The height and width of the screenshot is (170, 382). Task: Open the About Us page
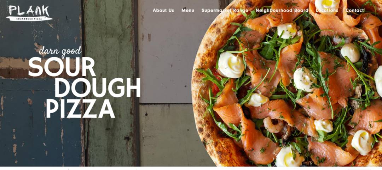pyautogui.click(x=163, y=11)
